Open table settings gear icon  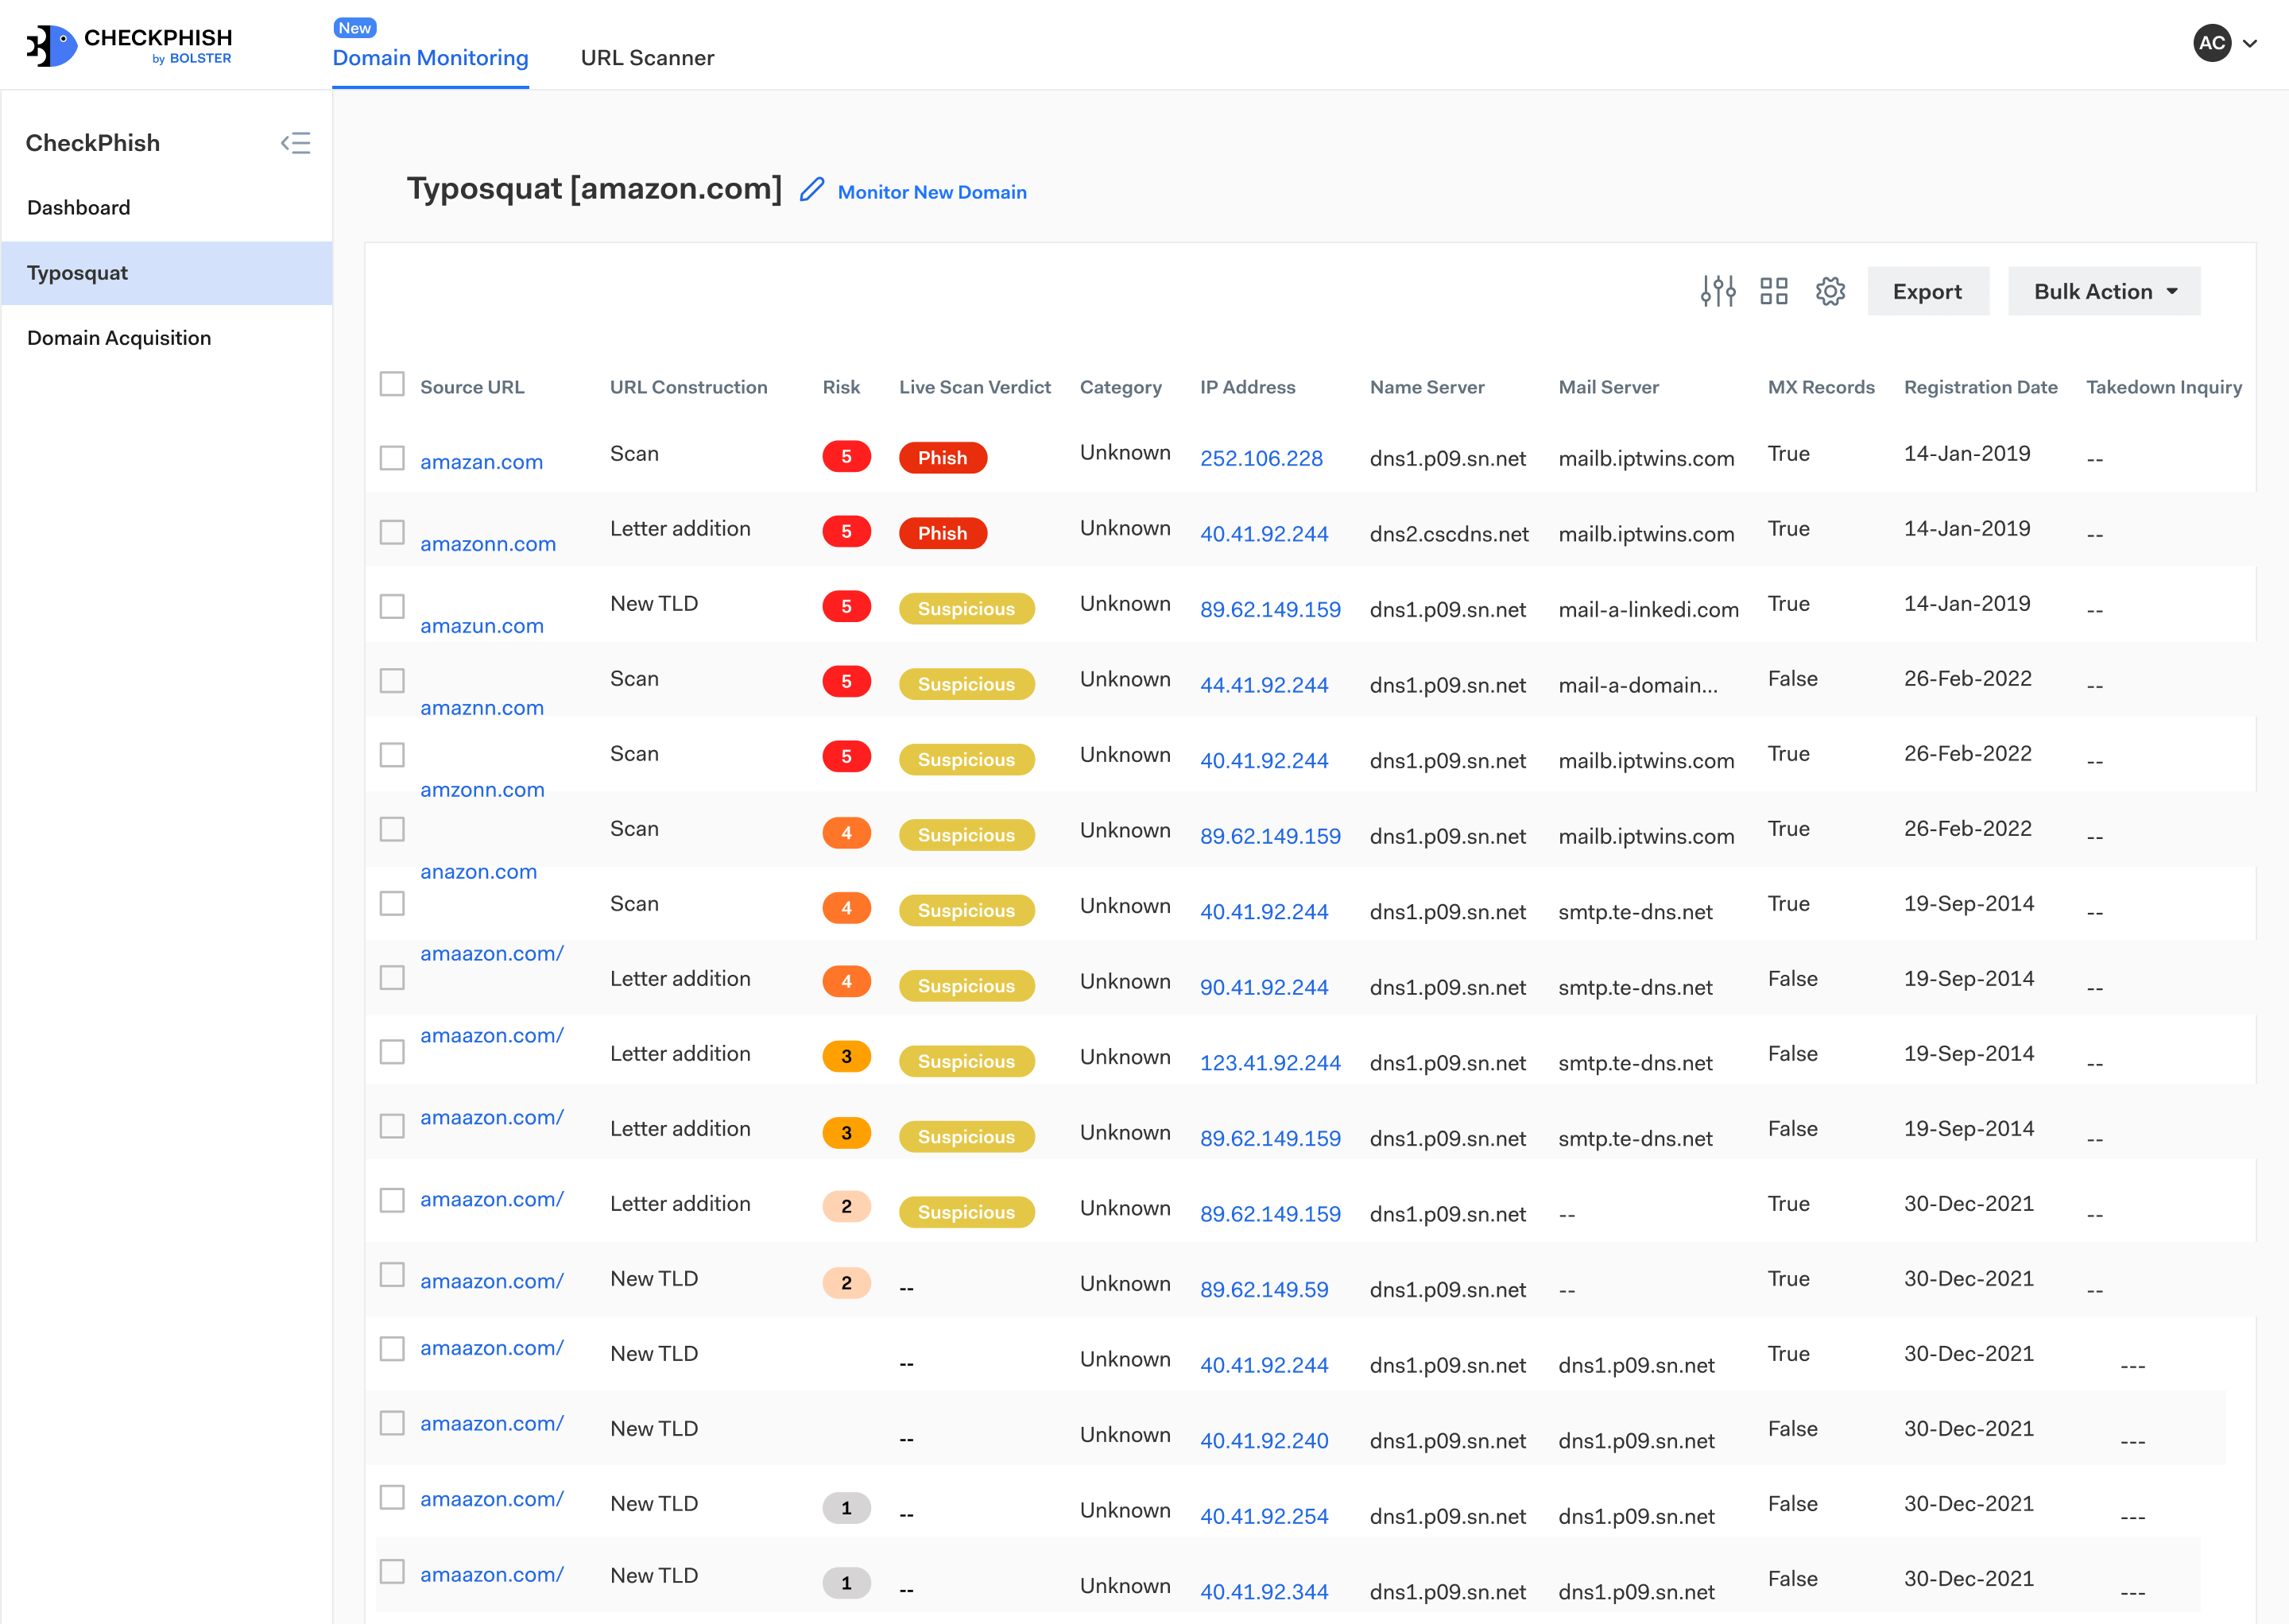pos(1830,291)
